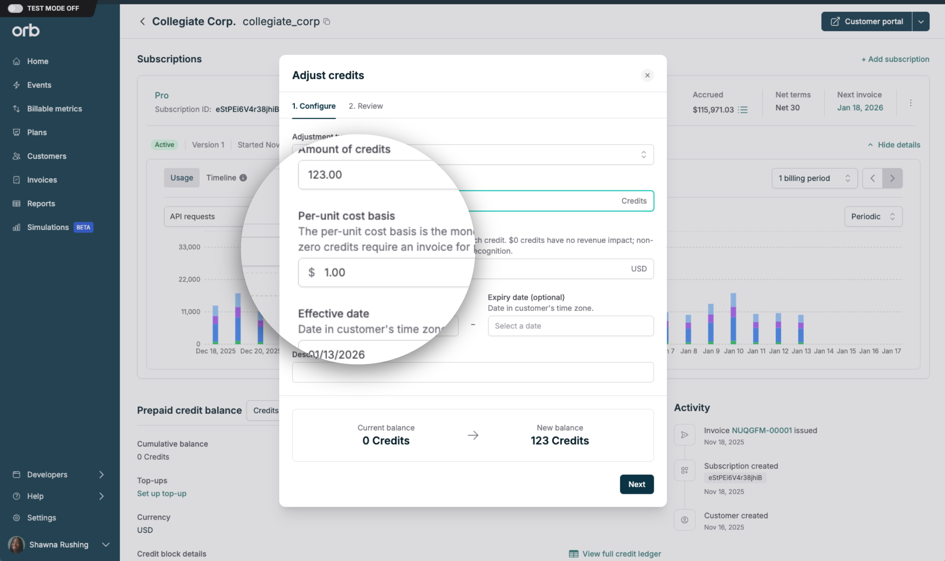This screenshot has height=561, width=945.
Task: Open accrued amount breakdown list icon
Action: click(x=744, y=110)
